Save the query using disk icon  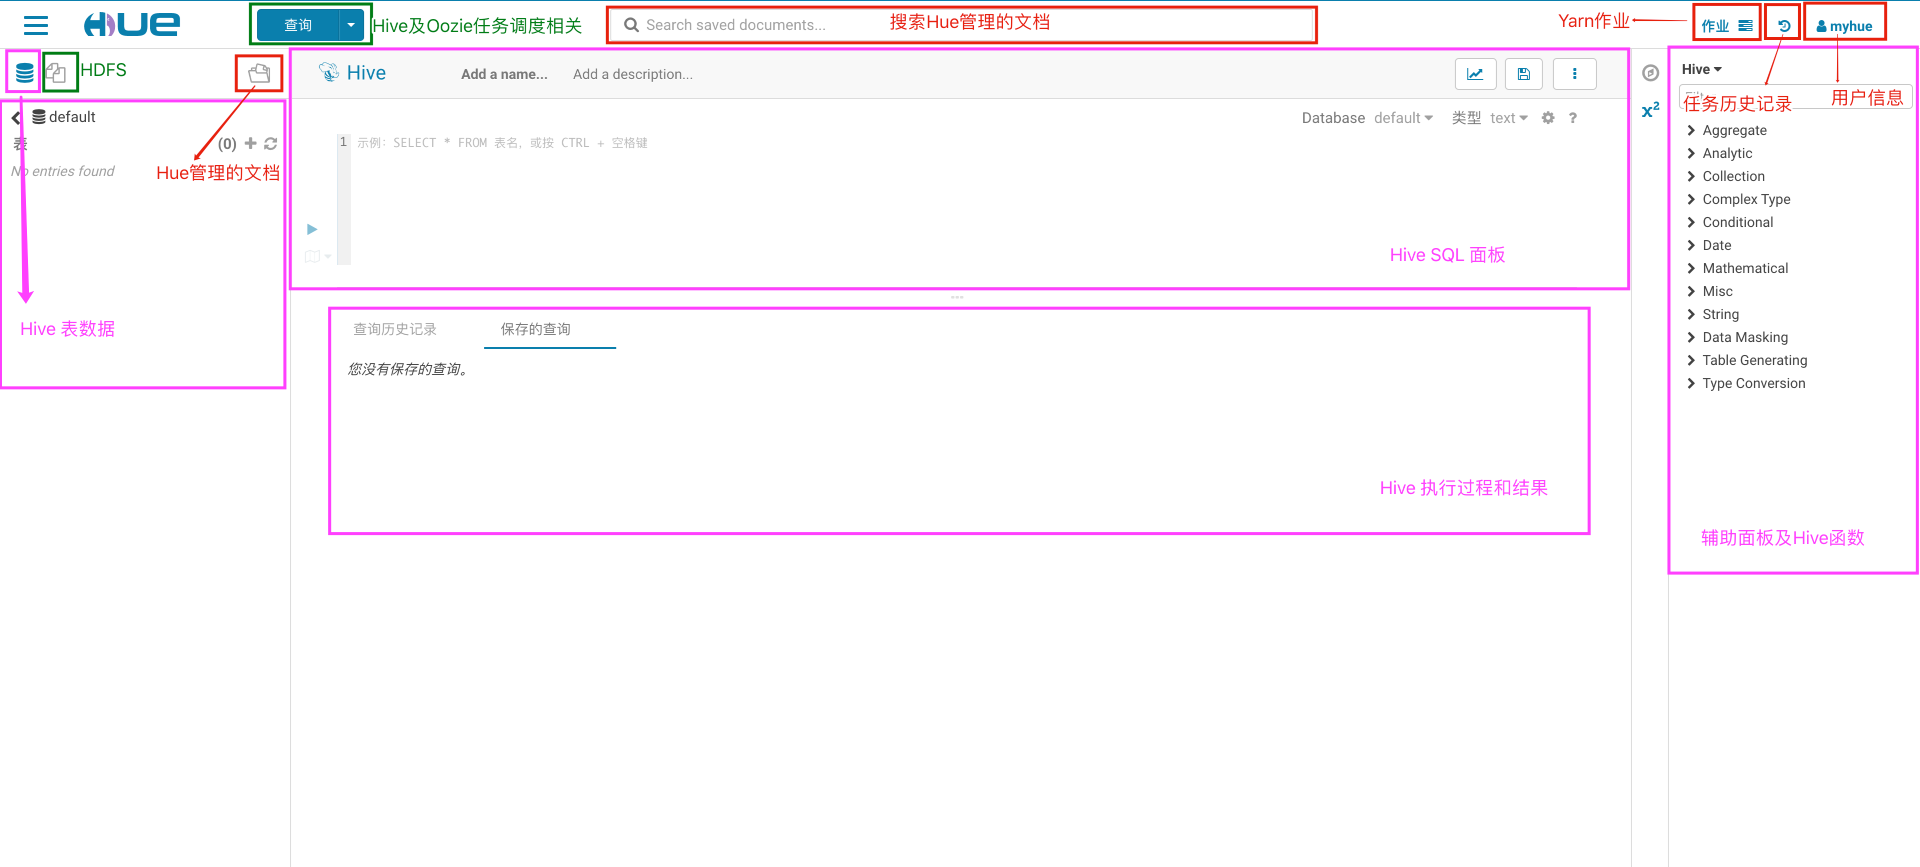coord(1523,73)
